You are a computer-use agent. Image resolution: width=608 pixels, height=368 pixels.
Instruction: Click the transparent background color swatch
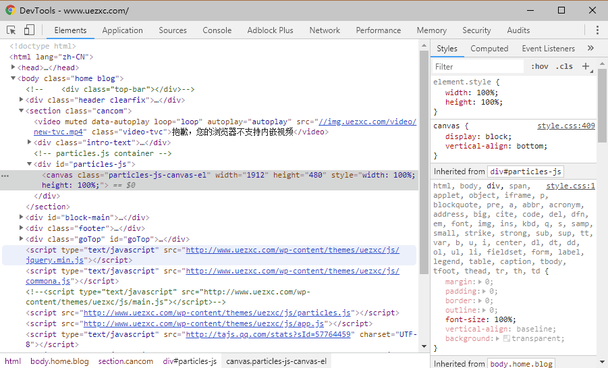tap(507, 339)
